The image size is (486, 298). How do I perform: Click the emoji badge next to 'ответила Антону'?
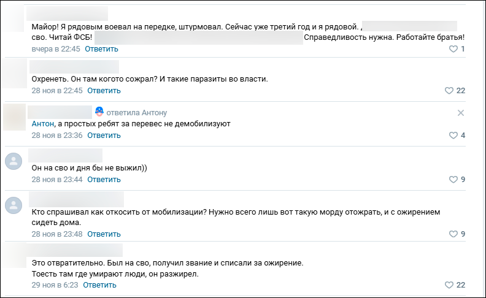99,112
